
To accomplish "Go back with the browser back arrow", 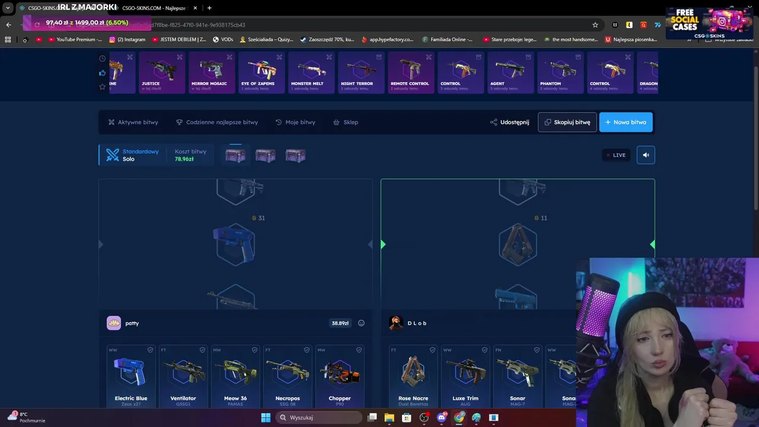I will click(8, 25).
